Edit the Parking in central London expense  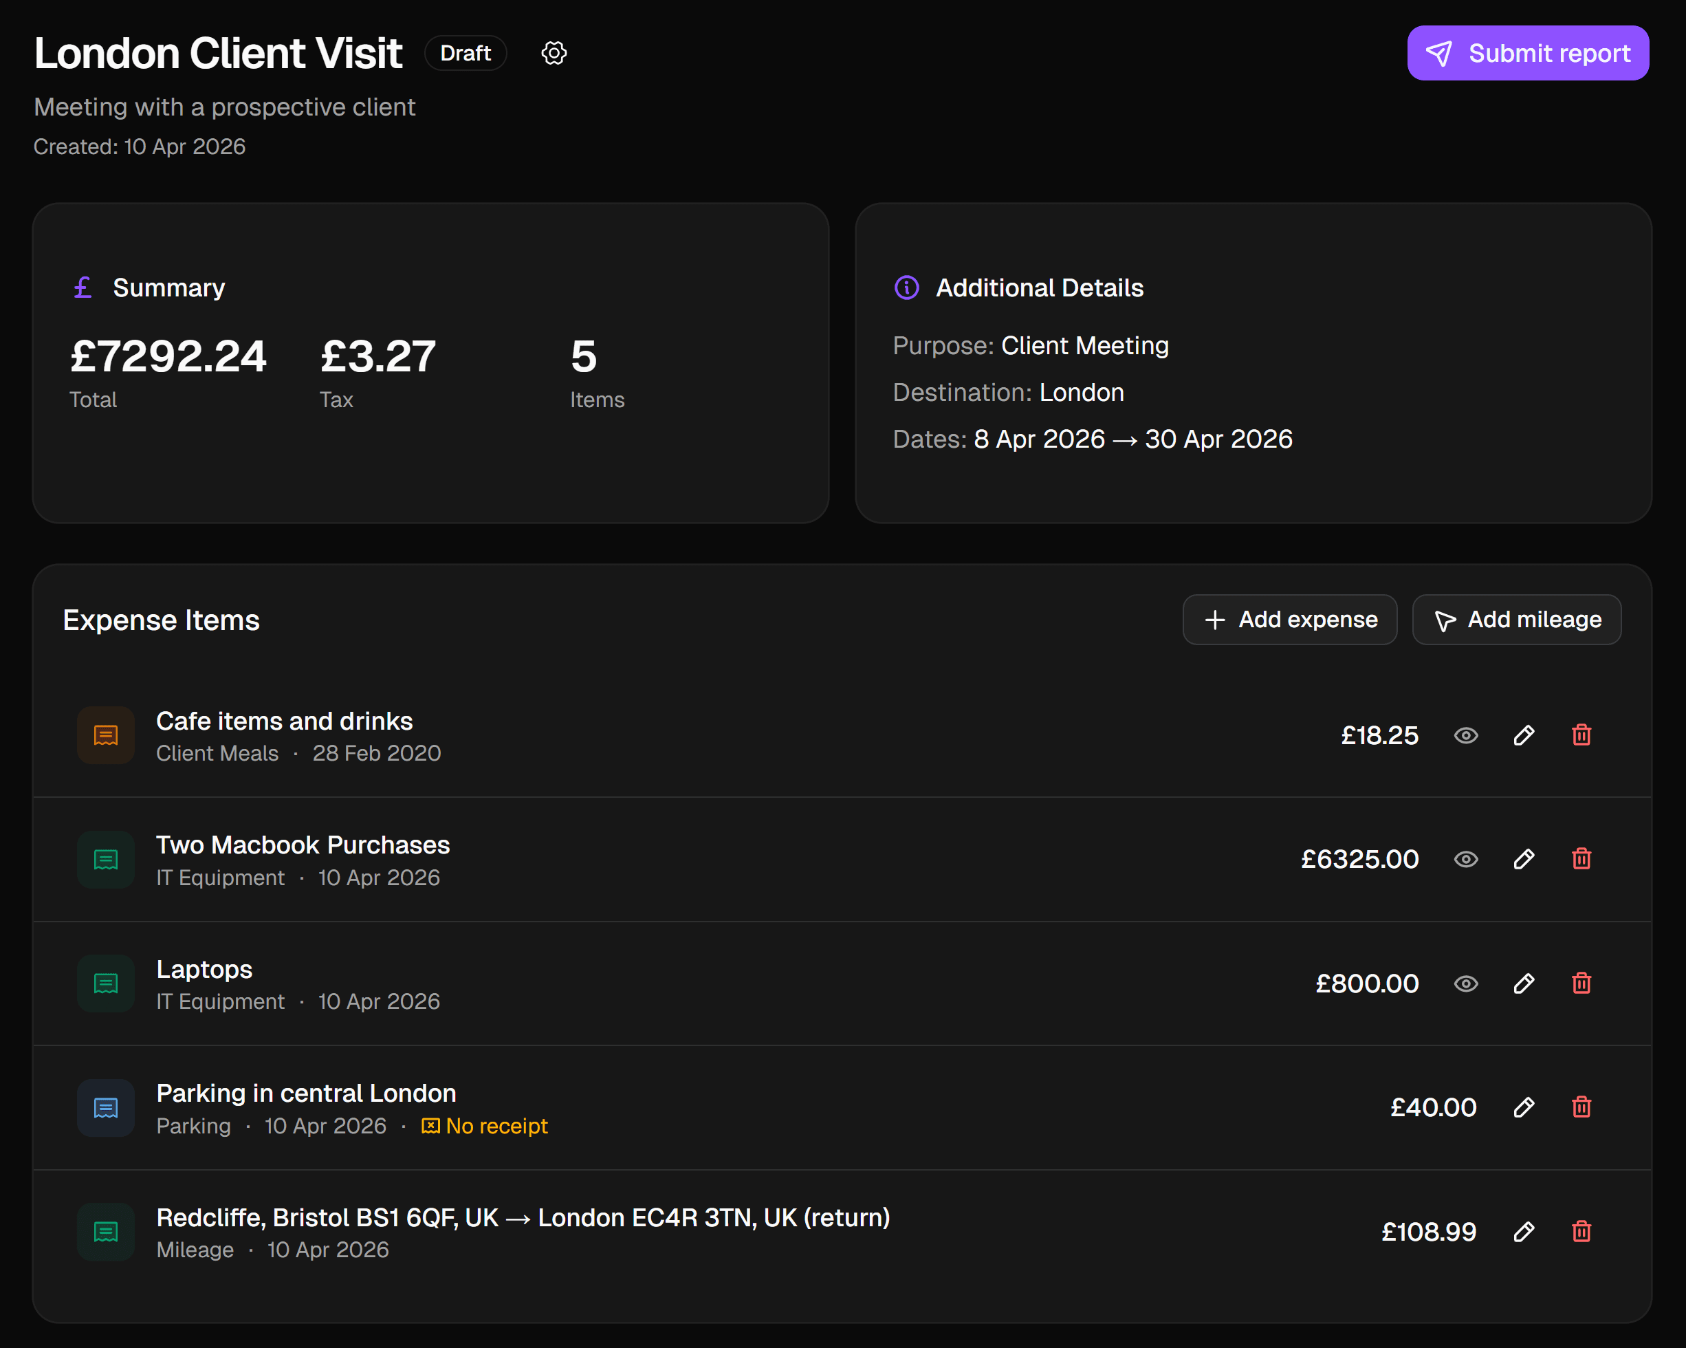(x=1523, y=1107)
